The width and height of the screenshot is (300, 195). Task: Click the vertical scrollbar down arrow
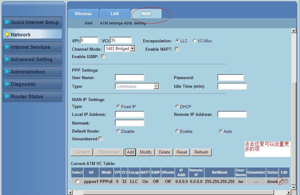(x=294, y=187)
